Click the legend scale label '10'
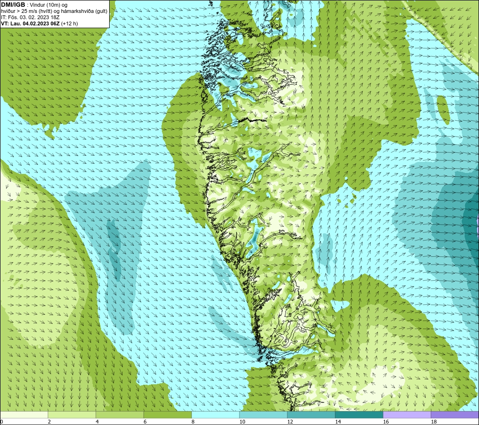Image resolution: width=479 pixels, height=425 pixels. click(242, 422)
